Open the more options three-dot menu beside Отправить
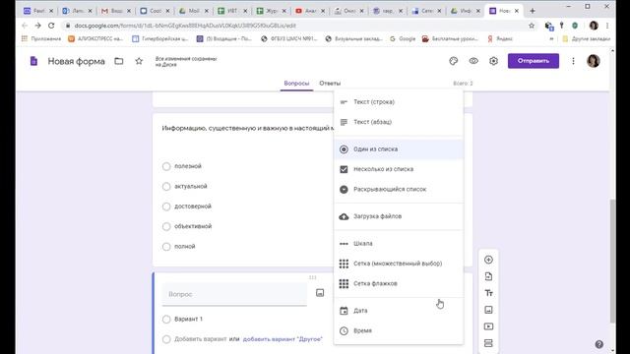Image resolution: width=630 pixels, height=354 pixels. 573,61
